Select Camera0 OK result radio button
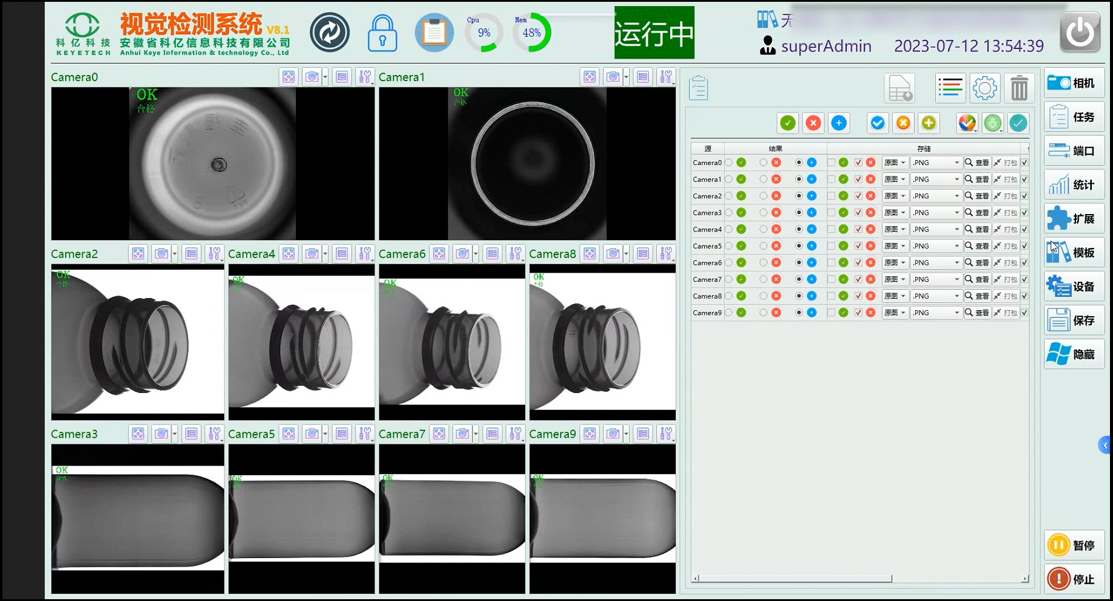This screenshot has width=1113, height=601. tap(729, 163)
